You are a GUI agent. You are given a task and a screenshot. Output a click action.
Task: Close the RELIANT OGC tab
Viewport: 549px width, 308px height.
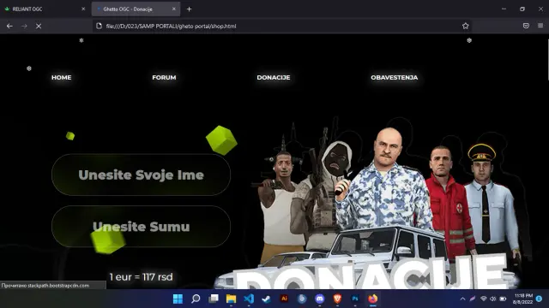83,9
